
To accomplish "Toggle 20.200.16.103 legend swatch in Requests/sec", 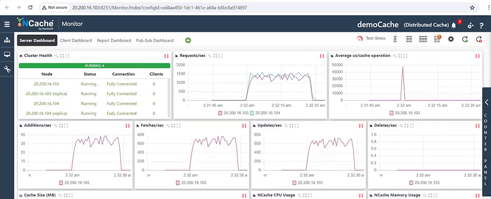I will [x=220, y=113].
